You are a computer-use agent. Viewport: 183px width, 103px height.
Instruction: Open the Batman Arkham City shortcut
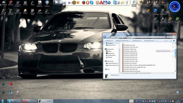point(40,3)
